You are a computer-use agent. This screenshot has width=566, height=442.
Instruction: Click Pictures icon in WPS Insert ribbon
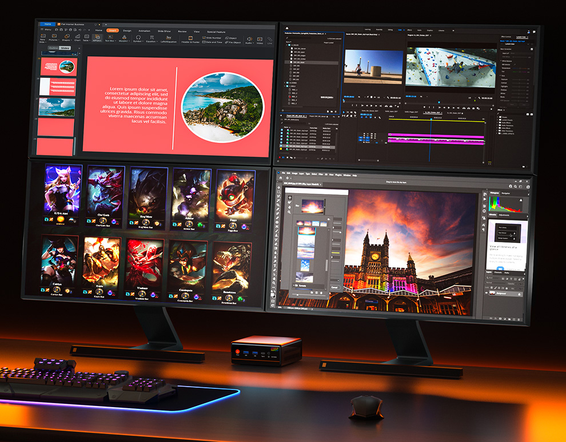(x=54, y=36)
